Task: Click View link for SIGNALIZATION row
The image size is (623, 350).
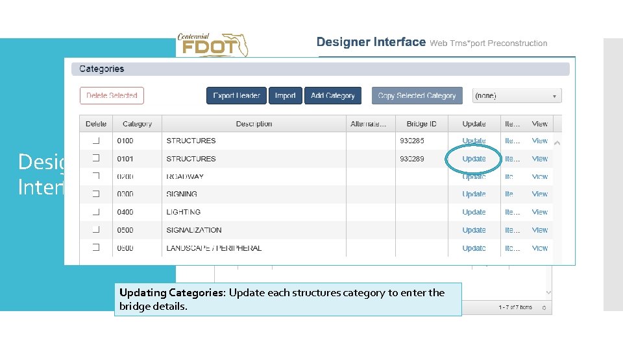Action: [x=539, y=229]
